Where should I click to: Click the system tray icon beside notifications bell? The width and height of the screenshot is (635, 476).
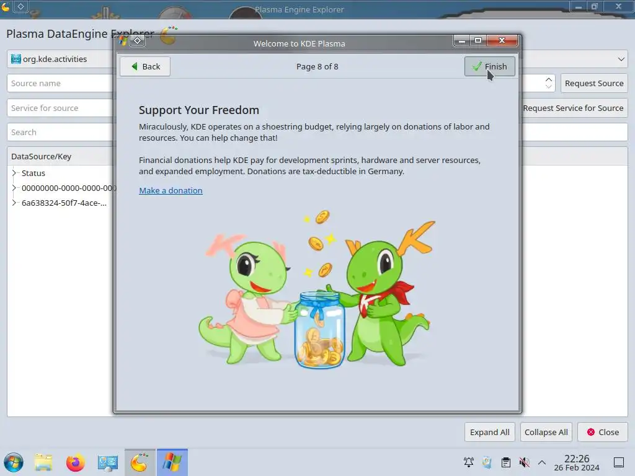(487, 462)
